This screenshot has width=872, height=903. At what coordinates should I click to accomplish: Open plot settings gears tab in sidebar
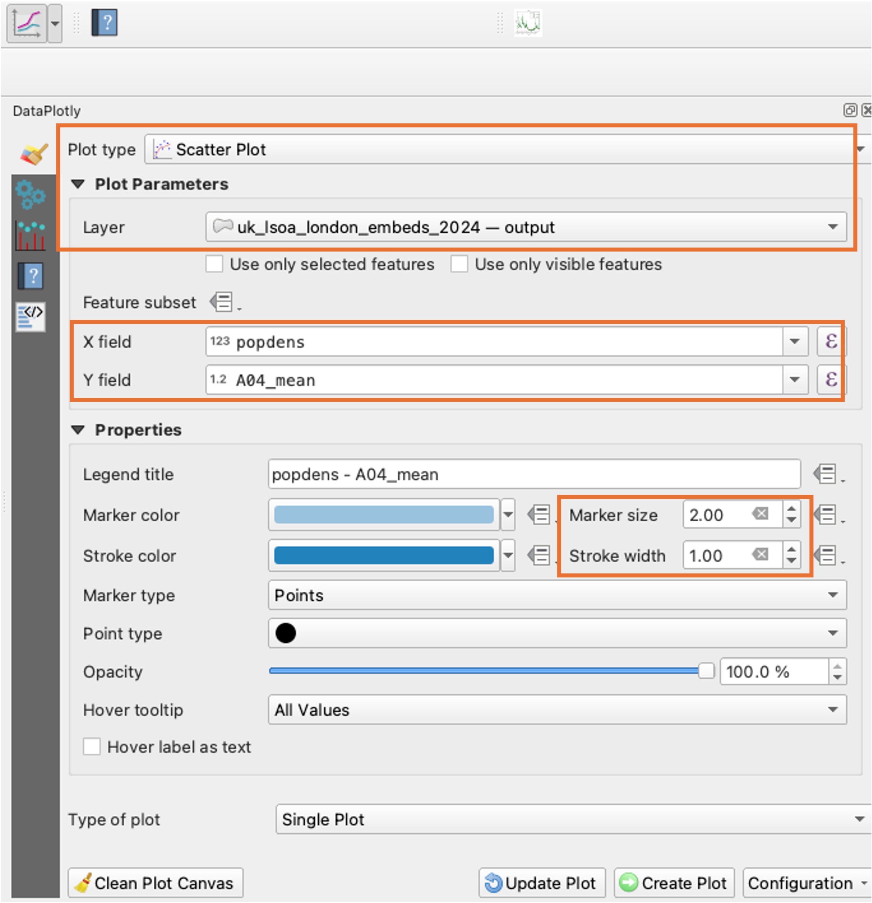coord(31,194)
